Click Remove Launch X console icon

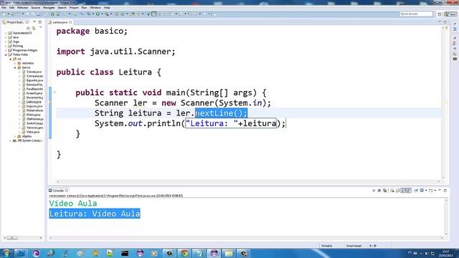point(379,191)
